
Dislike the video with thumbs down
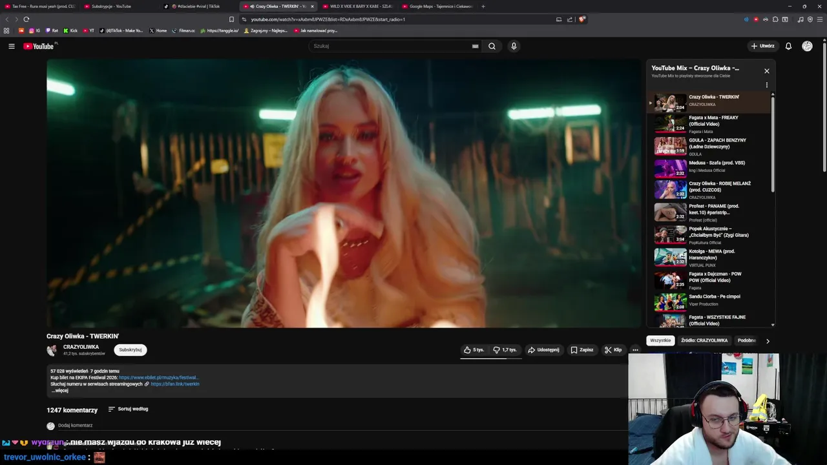[x=505, y=350]
